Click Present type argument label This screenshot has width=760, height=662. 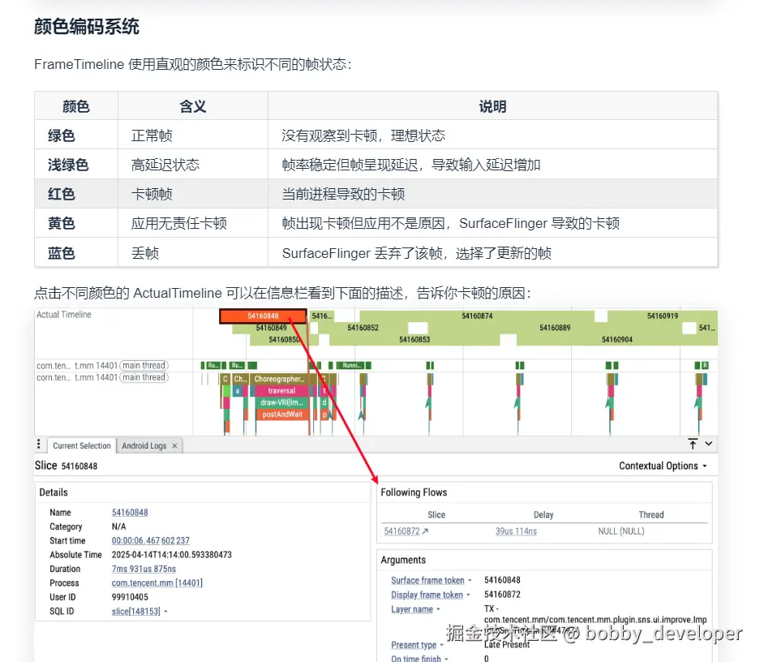414,645
